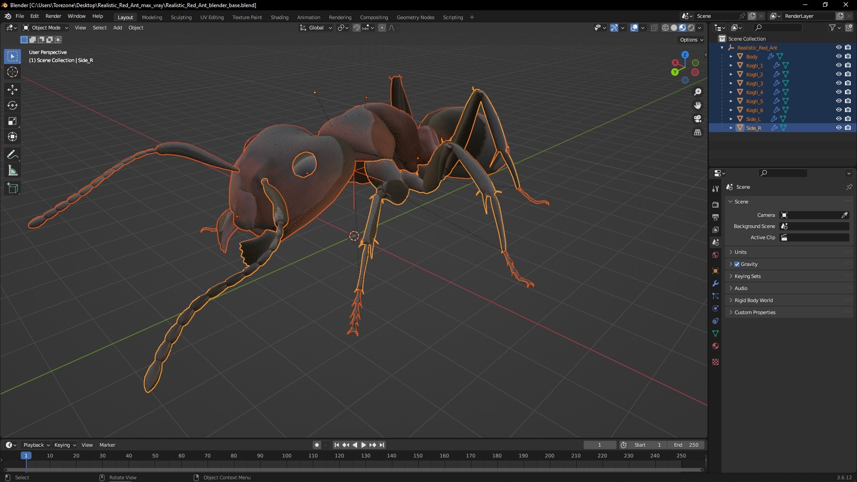The image size is (857, 482).
Task: Toggle proportional editing in header
Action: tap(382, 28)
